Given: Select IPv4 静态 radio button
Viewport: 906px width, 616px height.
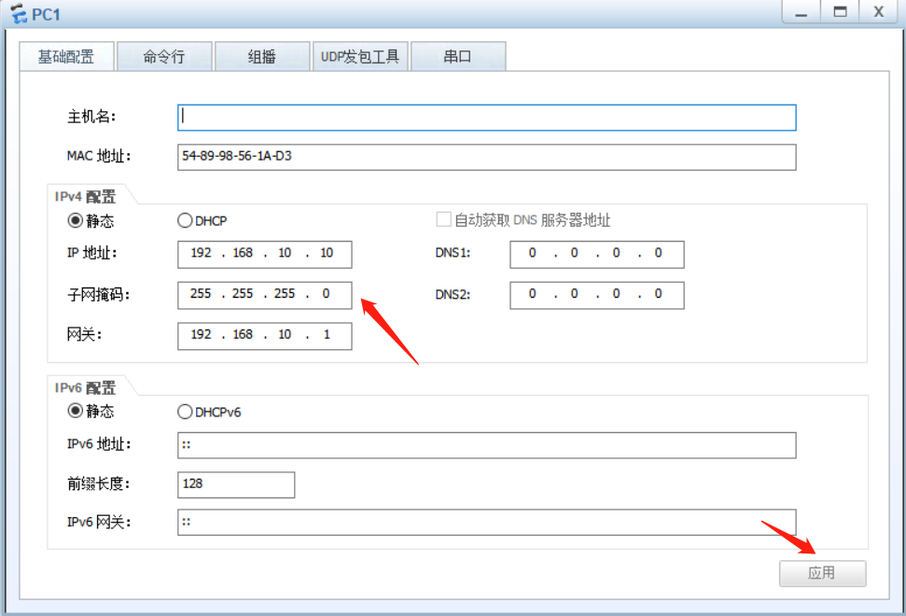Looking at the screenshot, I should click(76, 221).
